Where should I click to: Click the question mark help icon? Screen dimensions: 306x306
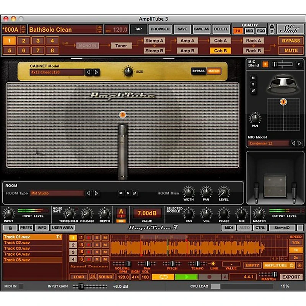[272, 32]
